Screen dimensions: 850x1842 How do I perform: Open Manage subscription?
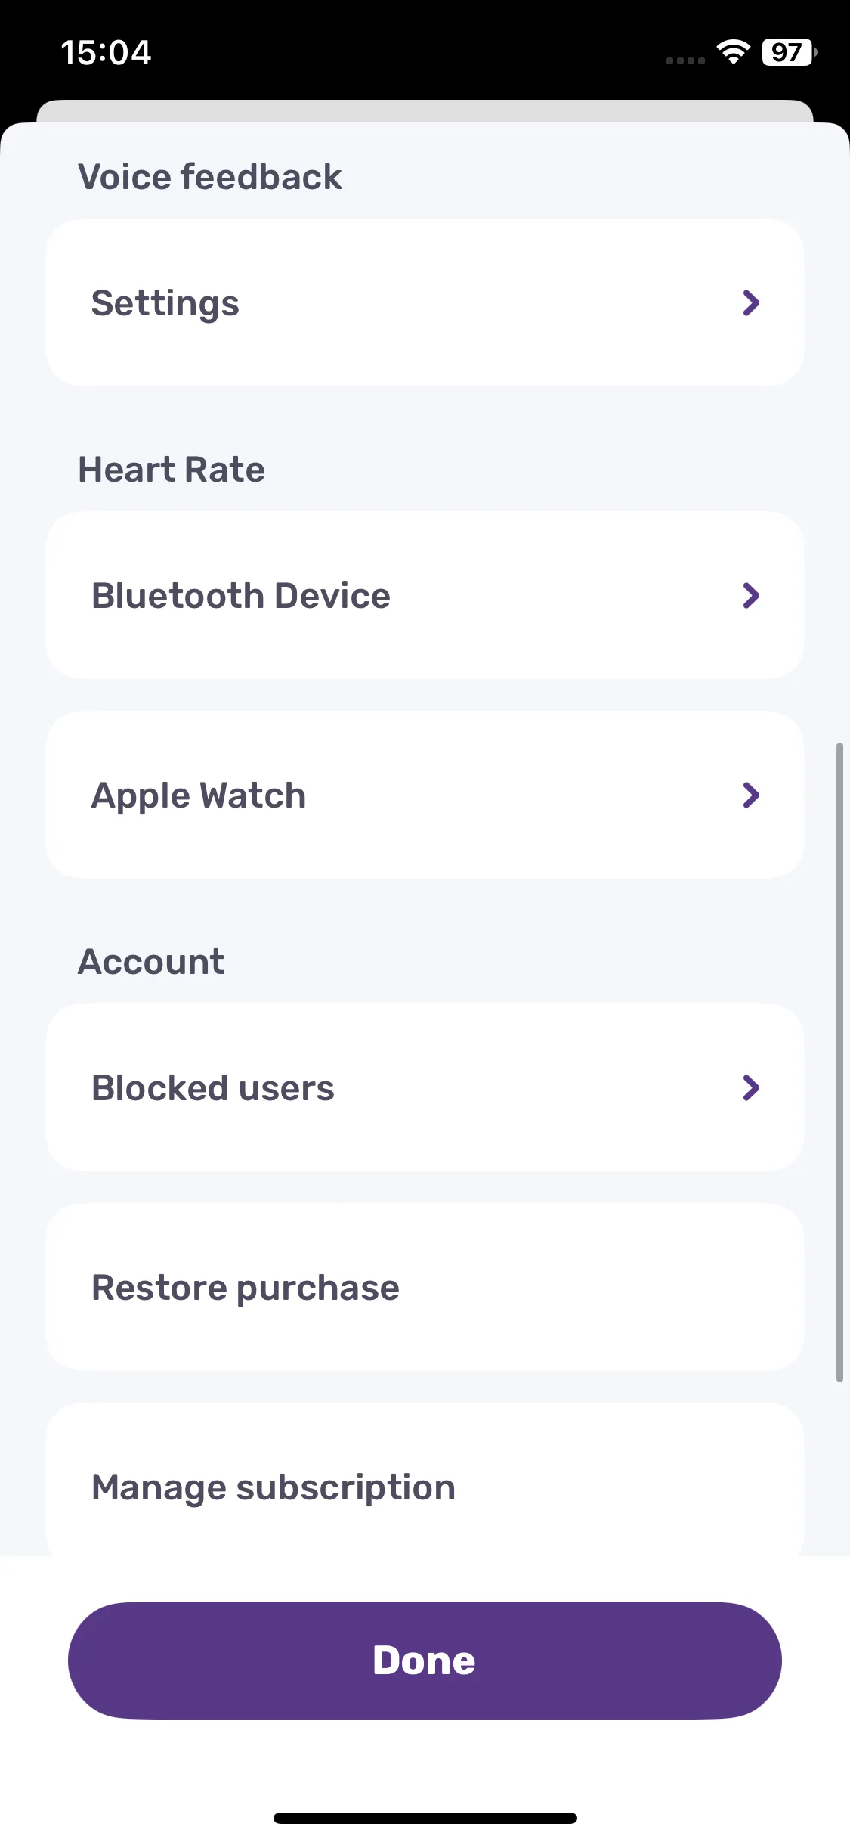click(425, 1481)
